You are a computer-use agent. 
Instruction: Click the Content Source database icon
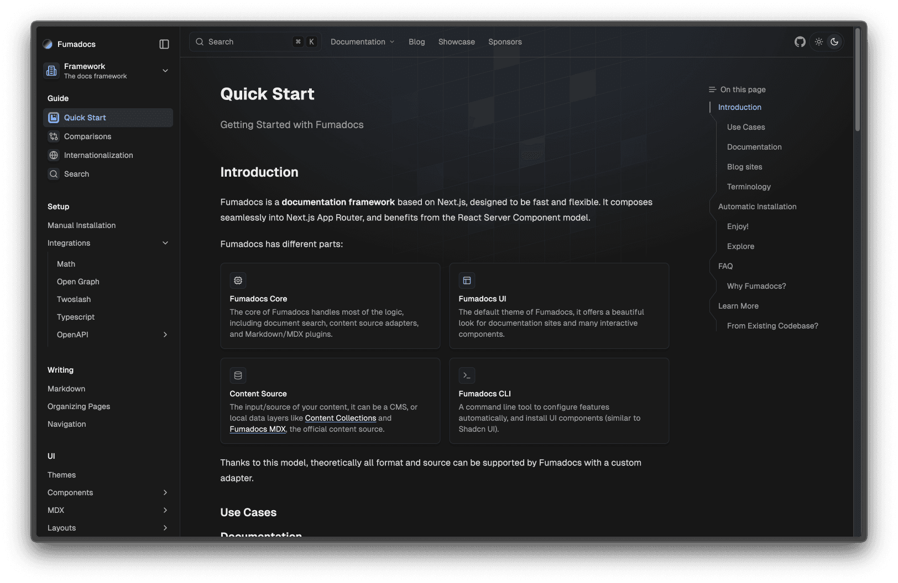coord(238,375)
